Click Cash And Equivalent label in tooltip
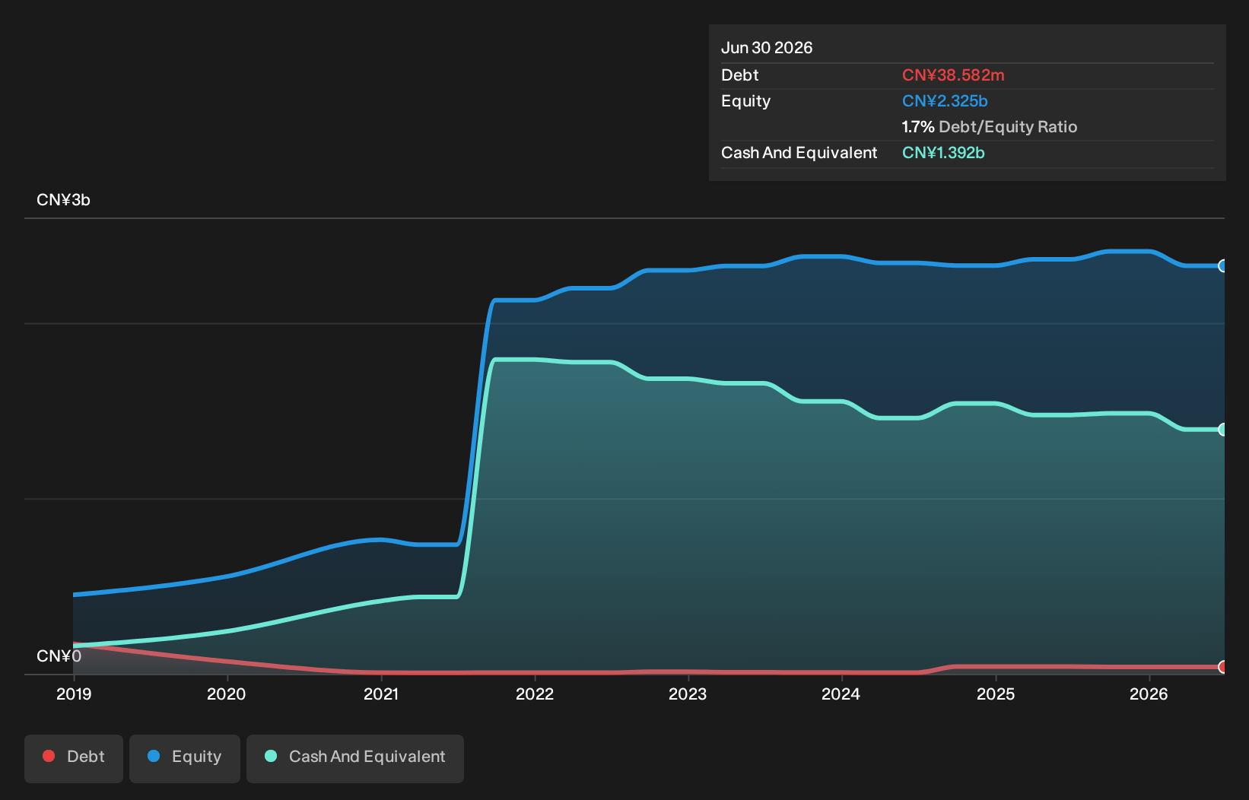Screen dimensions: 1249x800 [x=799, y=153]
